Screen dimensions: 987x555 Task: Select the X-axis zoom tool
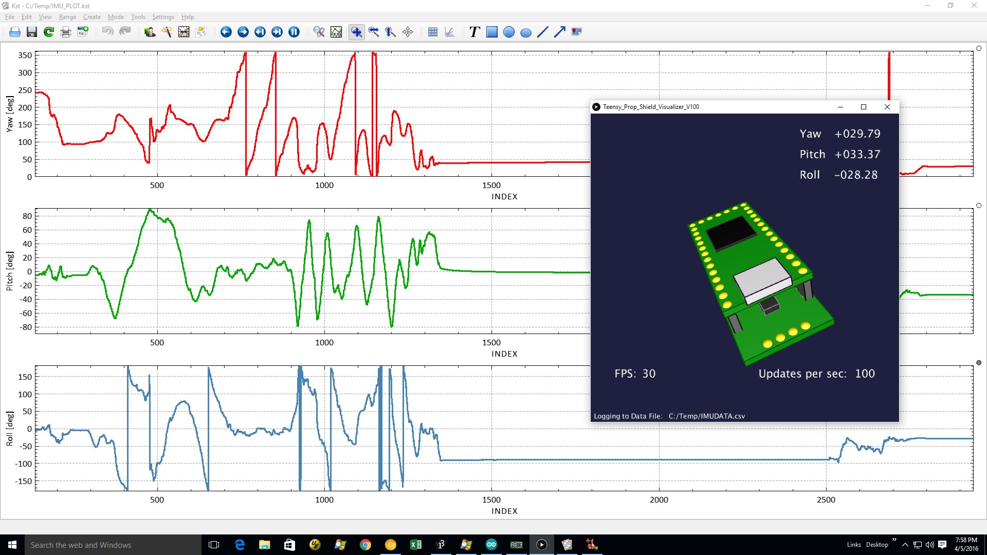374,32
